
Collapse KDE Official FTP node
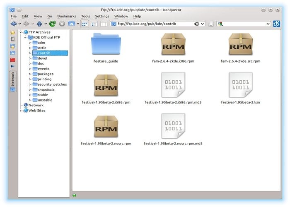pyautogui.click(x=25, y=37)
